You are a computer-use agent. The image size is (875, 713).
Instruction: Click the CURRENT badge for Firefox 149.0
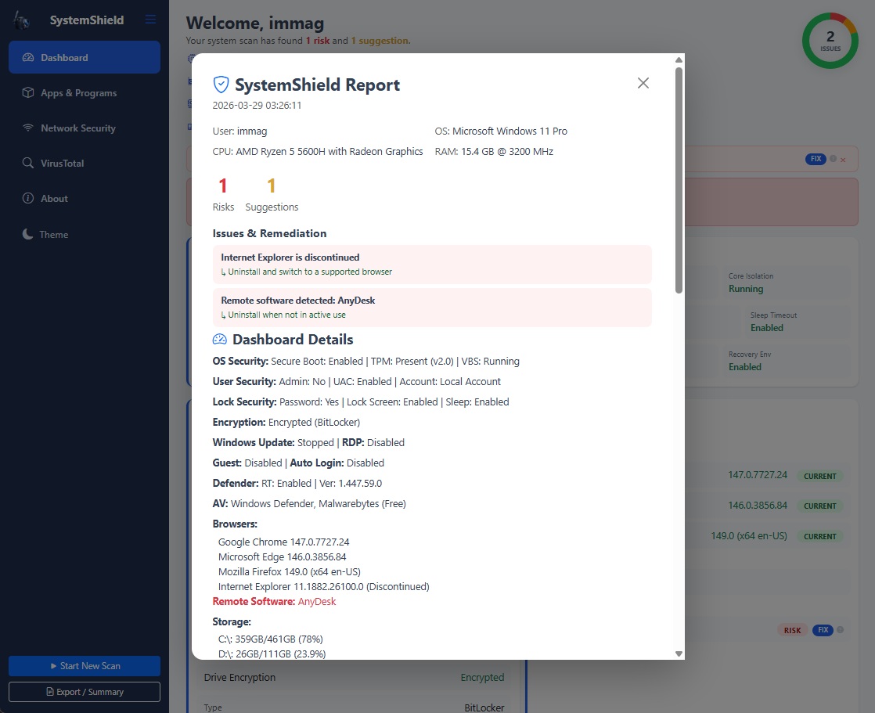pos(819,536)
